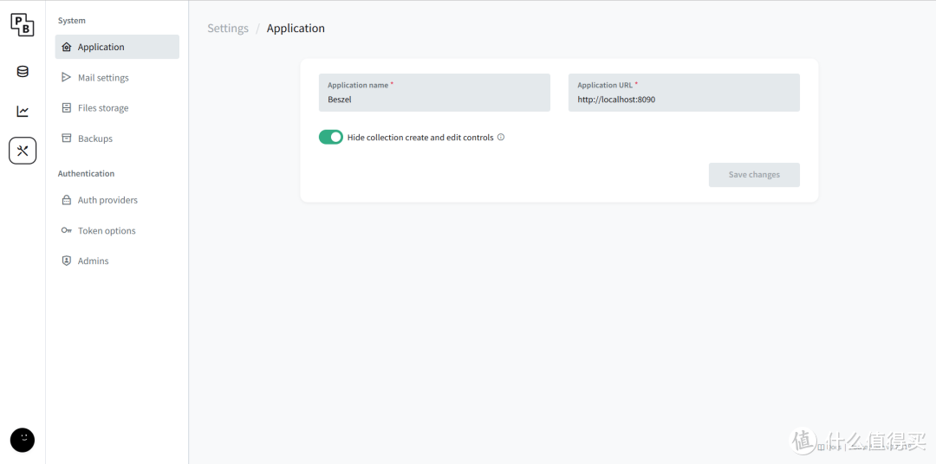The width and height of the screenshot is (936, 464).
Task: Select Token options in sidebar
Action: coord(107,231)
